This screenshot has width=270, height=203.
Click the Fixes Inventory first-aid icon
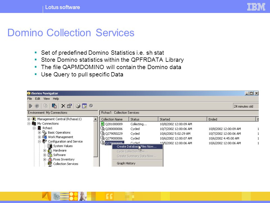coord(50,159)
